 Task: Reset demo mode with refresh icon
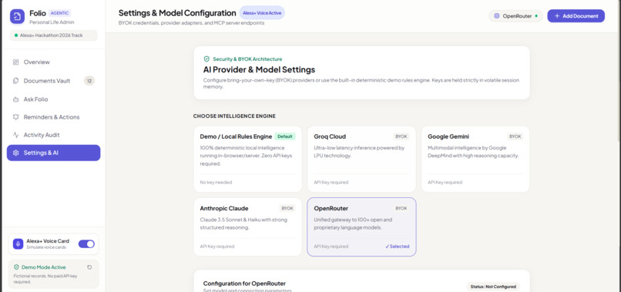(89, 267)
